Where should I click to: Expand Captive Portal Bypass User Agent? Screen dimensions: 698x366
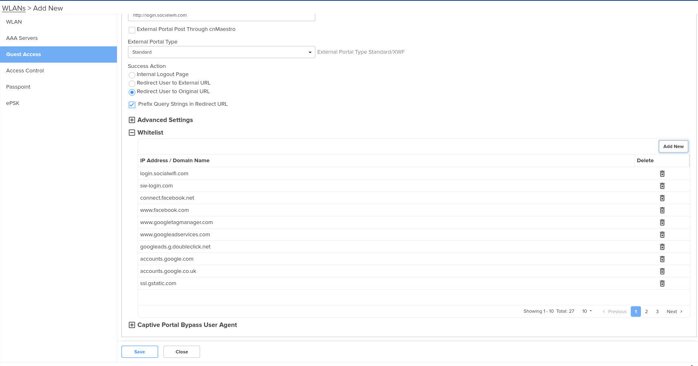point(132,325)
